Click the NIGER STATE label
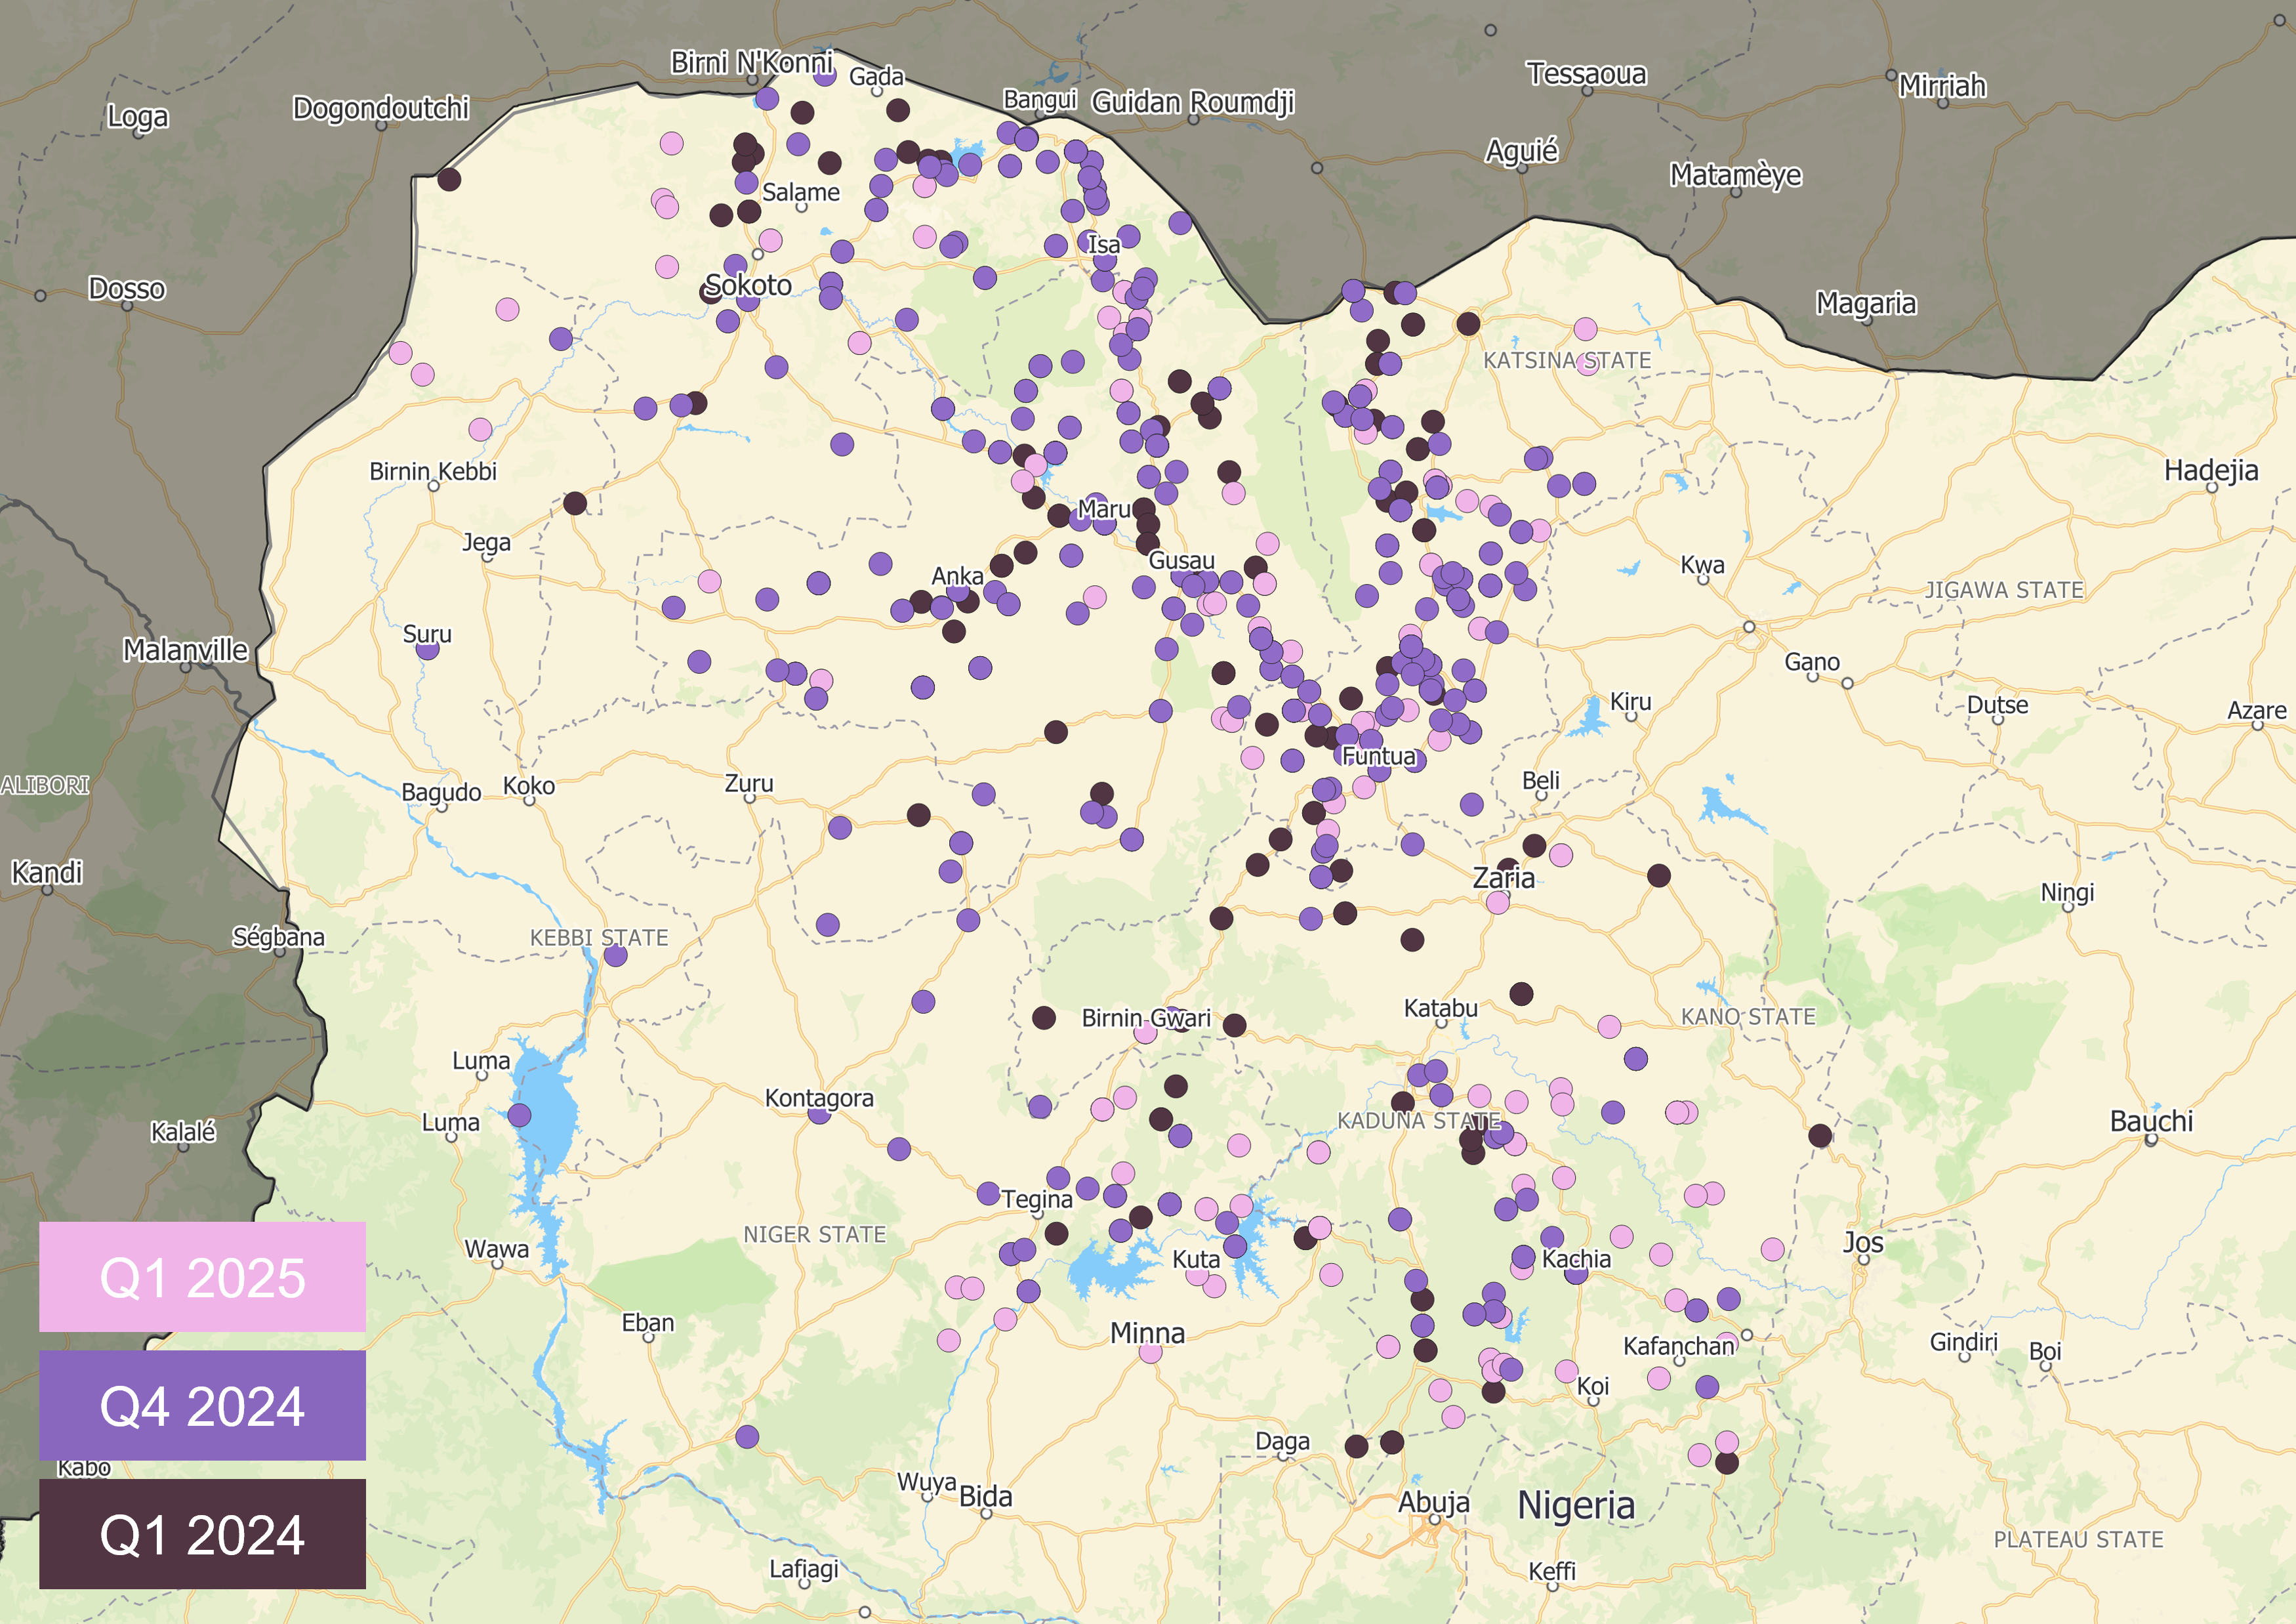The image size is (2296, 1624). [x=814, y=1235]
